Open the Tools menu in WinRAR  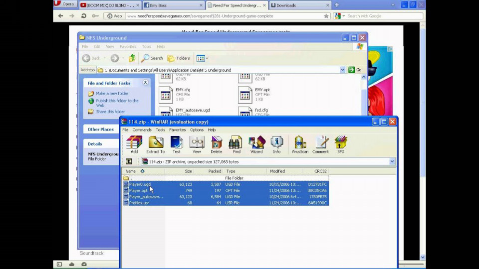coord(160,130)
